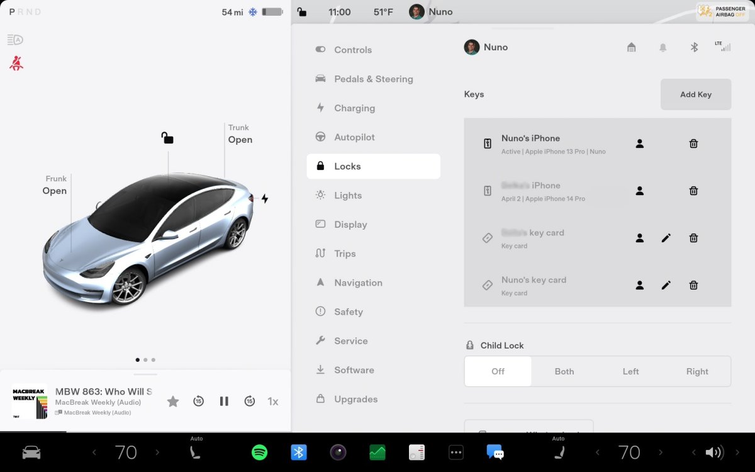
Task: Open the Bluetooth app in bottom dock
Action: coord(299,452)
